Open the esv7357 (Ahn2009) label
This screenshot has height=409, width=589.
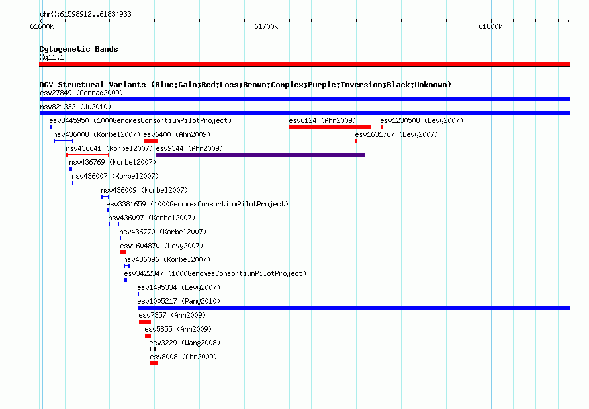coord(172,315)
